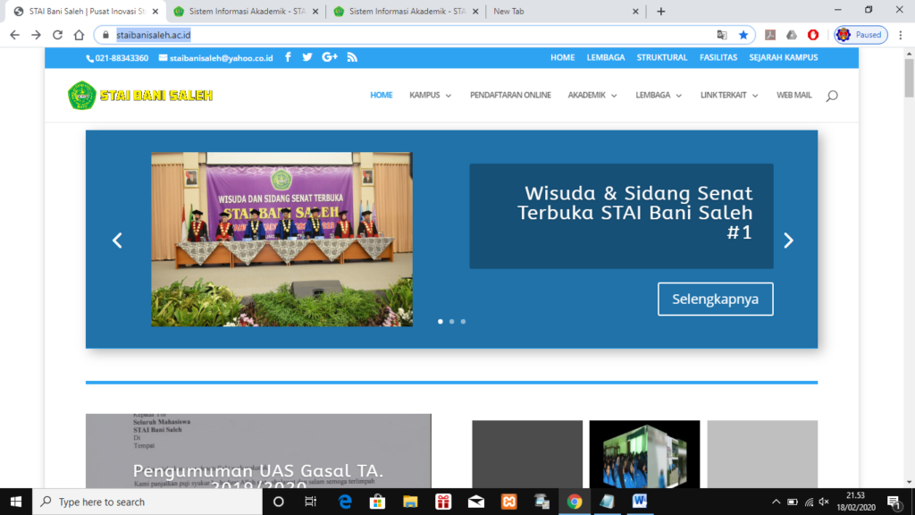Open the students classroom thumbnail

click(x=644, y=454)
